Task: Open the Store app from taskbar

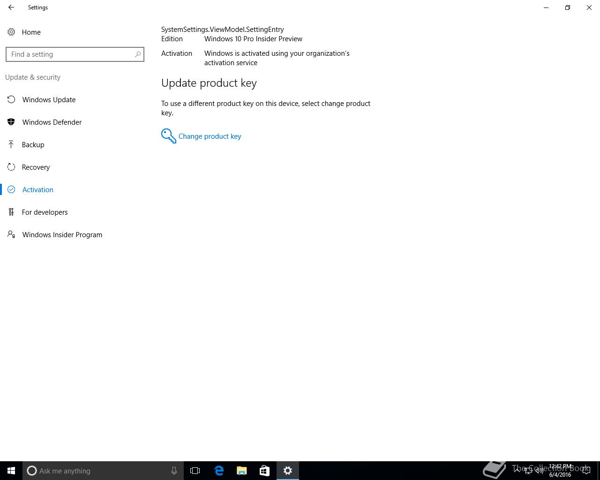Action: click(x=264, y=471)
